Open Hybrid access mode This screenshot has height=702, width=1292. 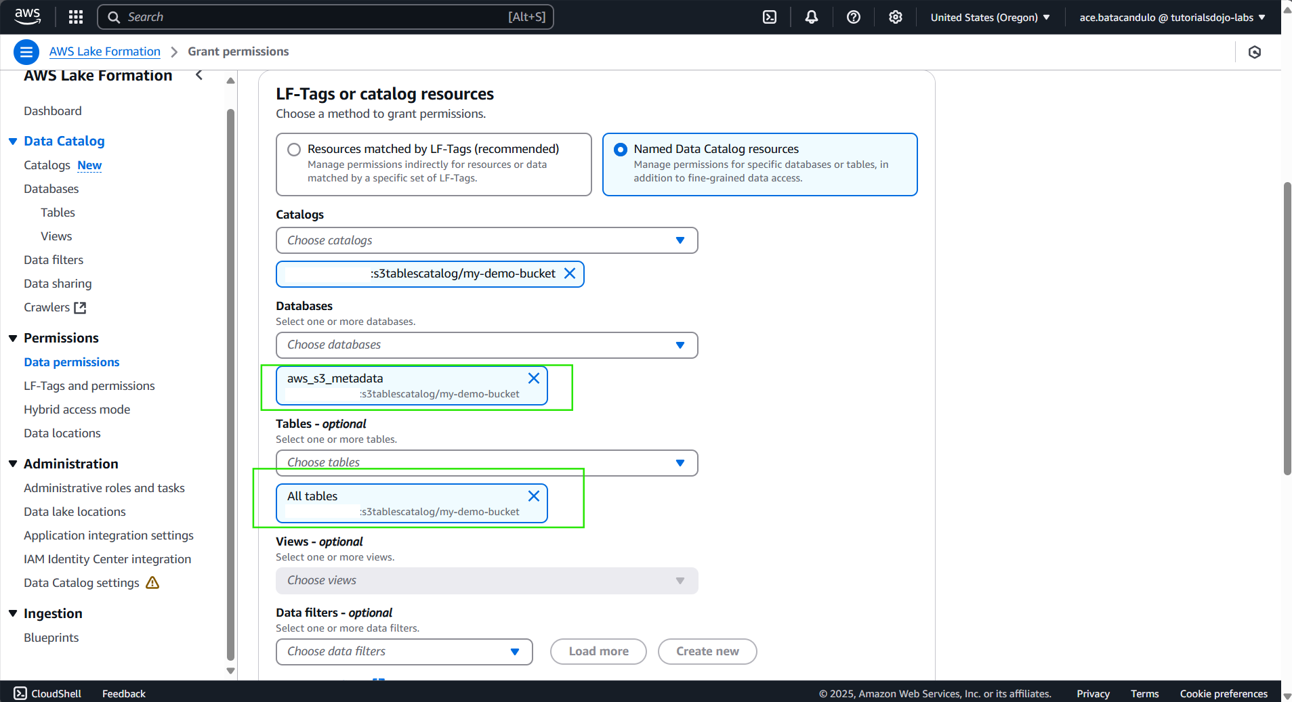(77, 410)
